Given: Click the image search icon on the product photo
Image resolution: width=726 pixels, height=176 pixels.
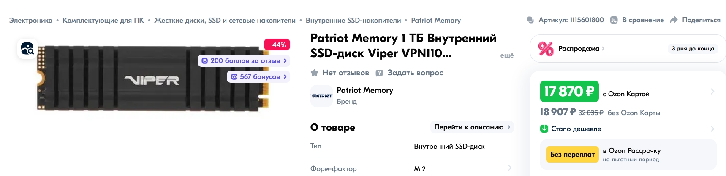Looking at the screenshot, I should [27, 49].
